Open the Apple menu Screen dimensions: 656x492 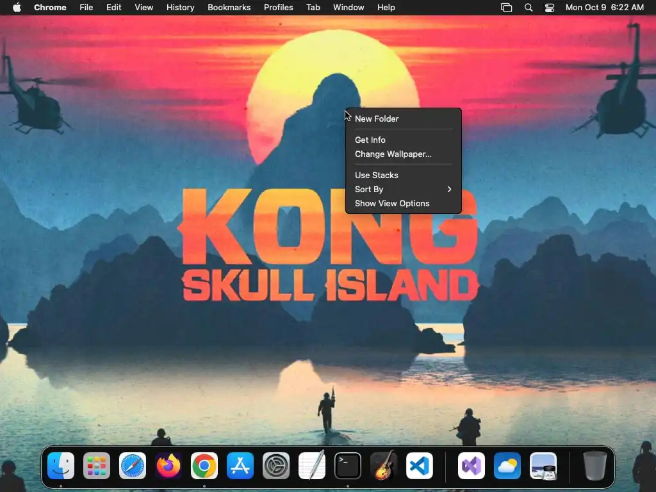[x=17, y=7]
